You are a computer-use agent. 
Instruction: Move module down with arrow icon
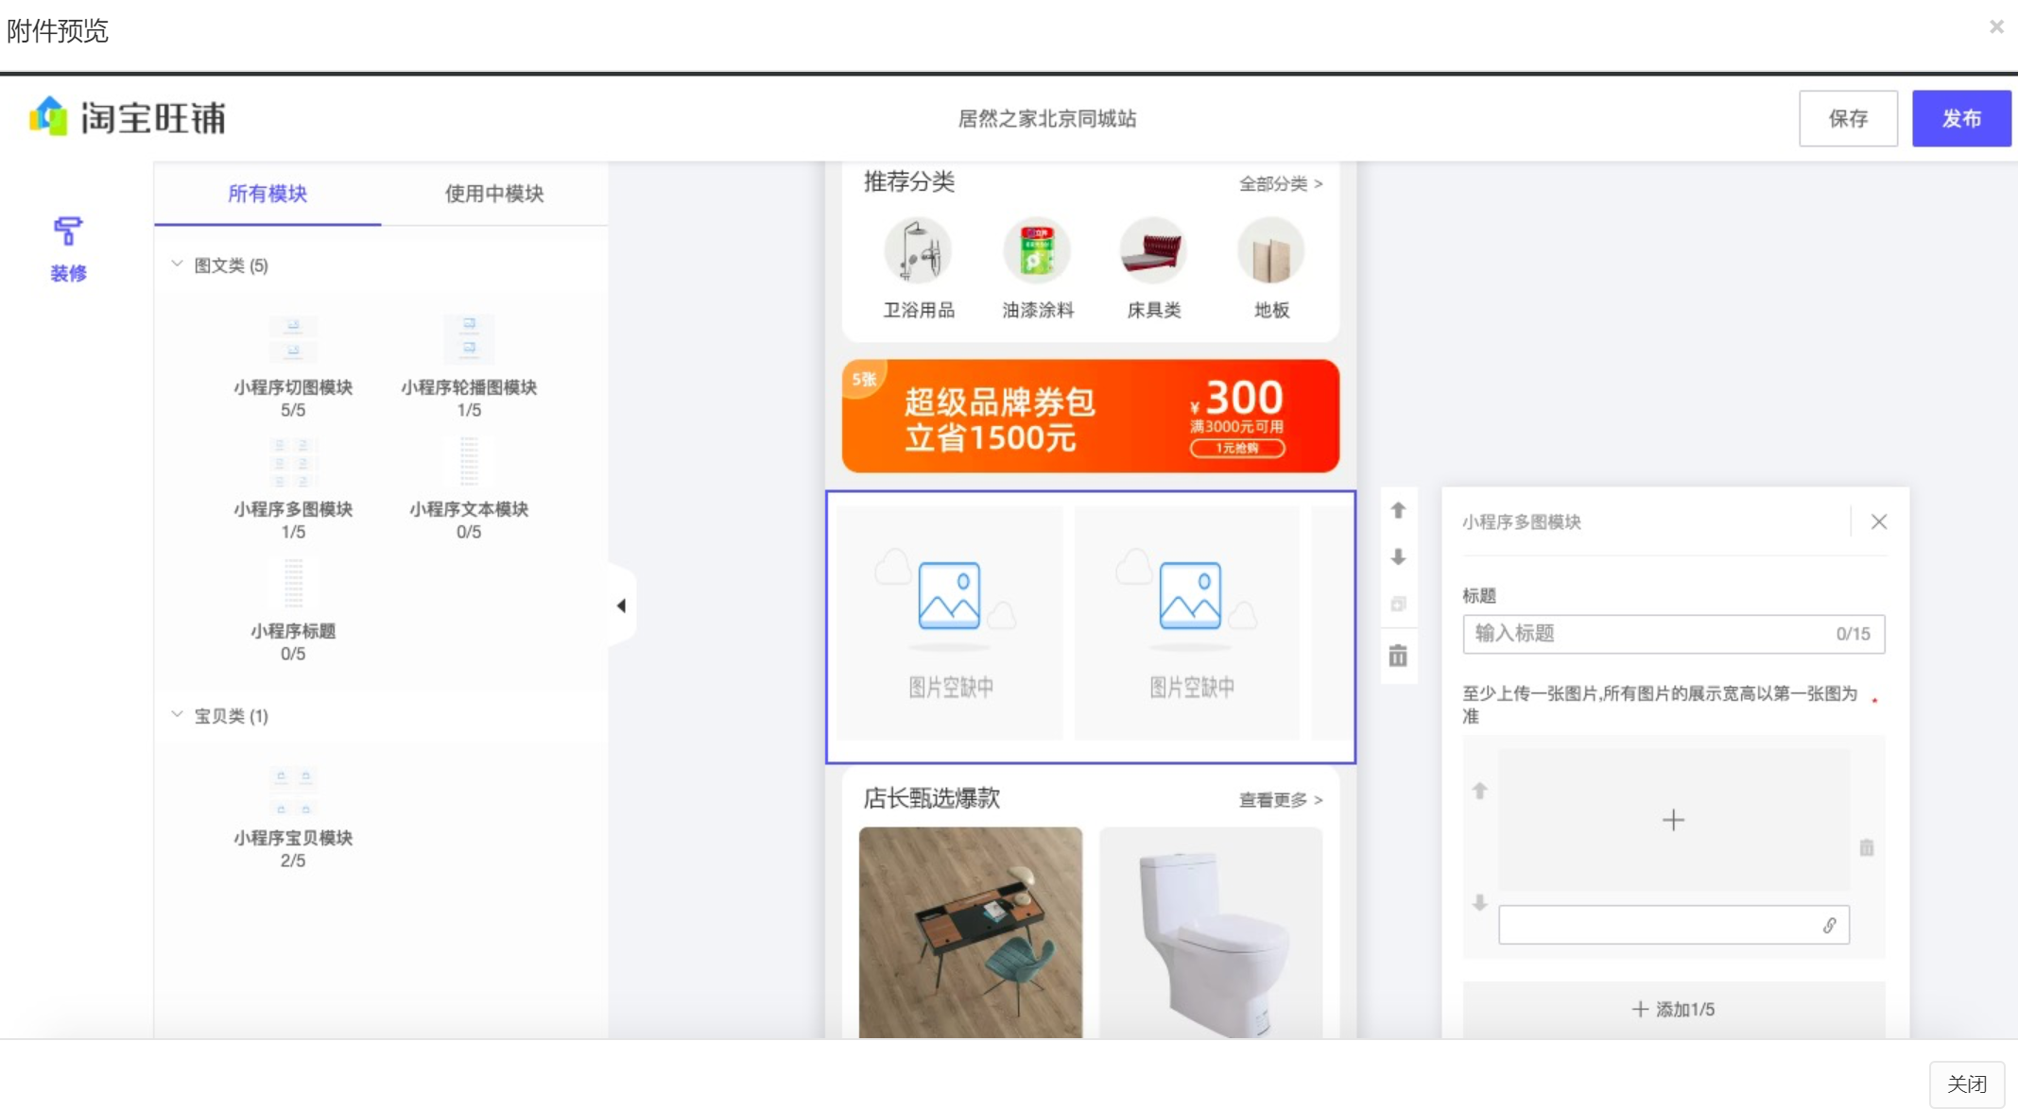[x=1398, y=557]
